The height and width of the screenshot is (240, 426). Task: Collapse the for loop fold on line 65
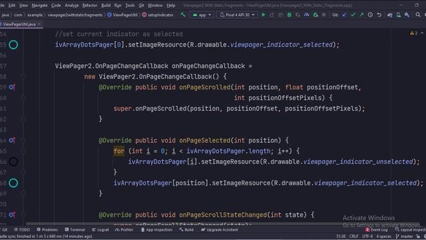[23, 151]
